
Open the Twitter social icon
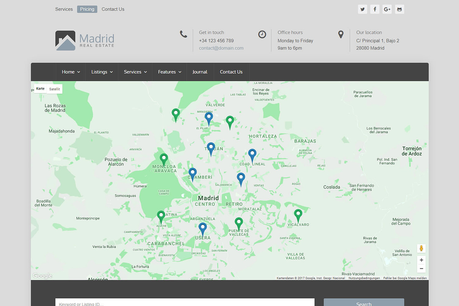coord(363,9)
